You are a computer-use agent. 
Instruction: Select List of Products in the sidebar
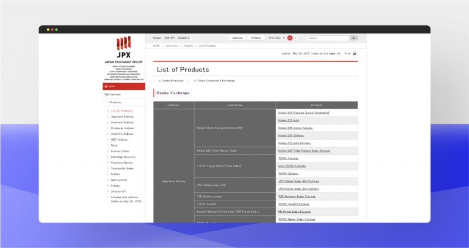[122, 111]
